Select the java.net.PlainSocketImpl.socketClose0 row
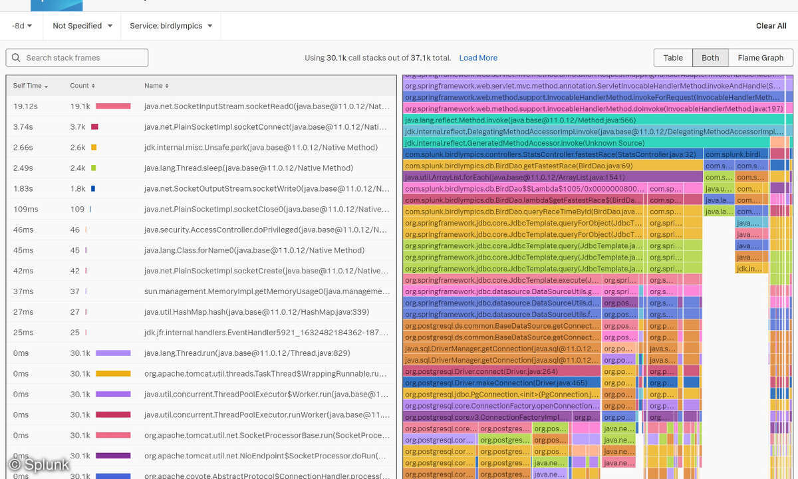This screenshot has width=798, height=479. (201, 210)
